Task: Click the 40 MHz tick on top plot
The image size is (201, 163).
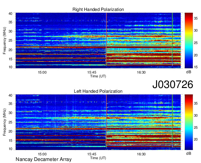Action: [x=10, y=14]
